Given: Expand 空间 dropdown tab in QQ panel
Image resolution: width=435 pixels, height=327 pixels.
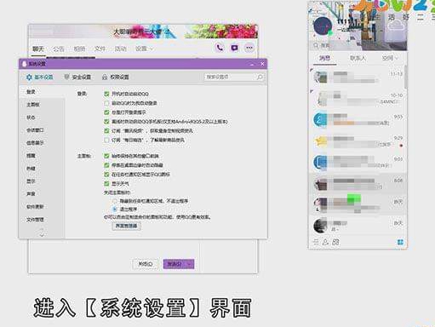Looking at the screenshot, I should [x=390, y=58].
